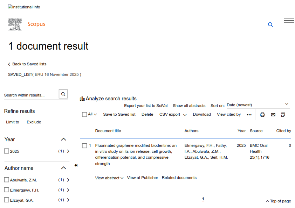
Task: Collapse the Year filter section
Action: pos(63,139)
